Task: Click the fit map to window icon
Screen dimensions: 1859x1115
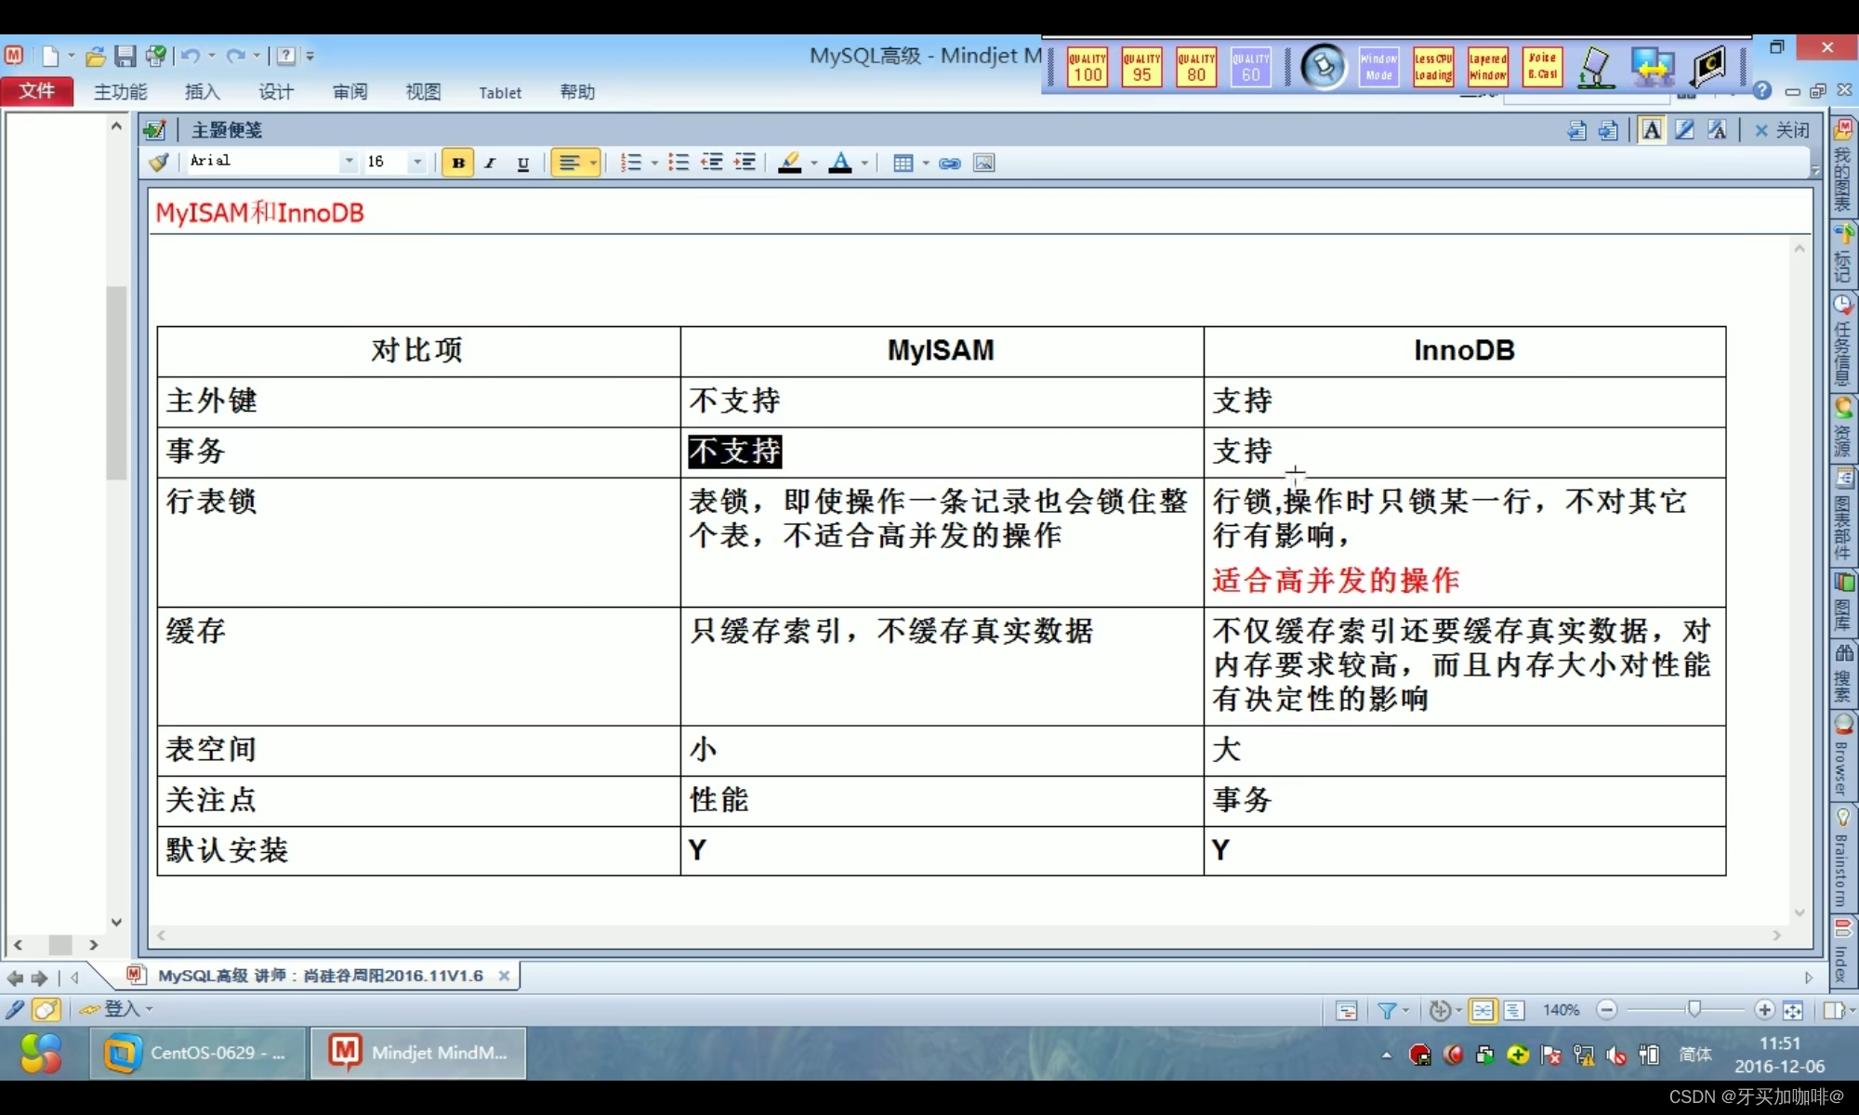Action: (1793, 1010)
